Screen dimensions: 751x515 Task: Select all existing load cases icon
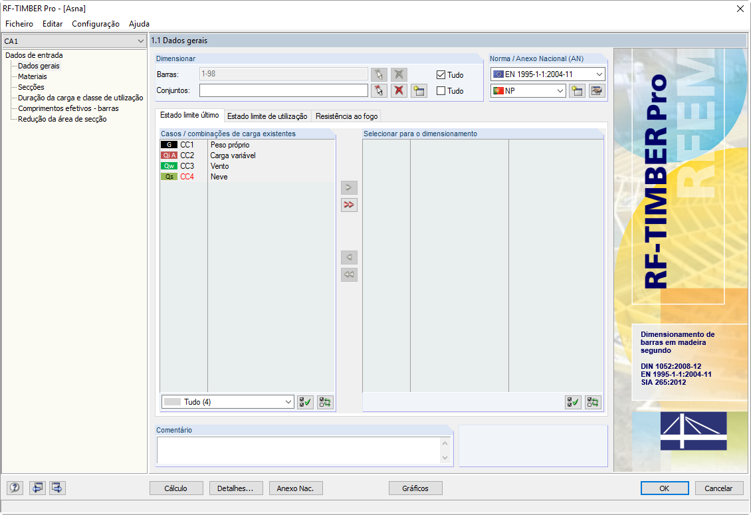coord(305,403)
